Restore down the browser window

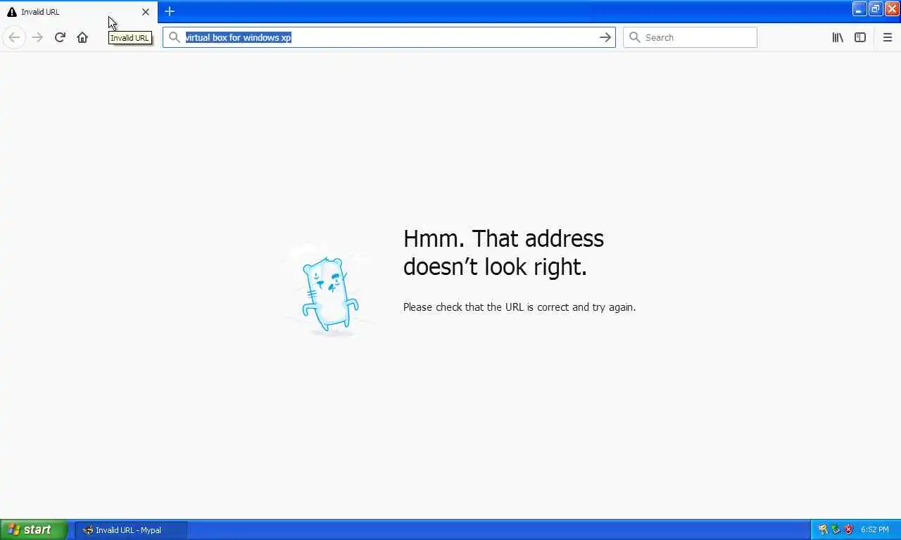click(875, 9)
